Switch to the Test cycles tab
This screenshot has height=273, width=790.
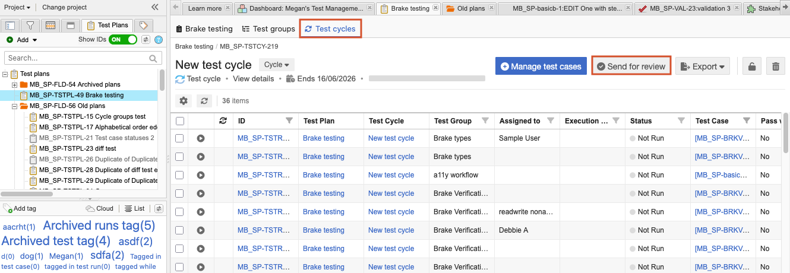point(330,28)
